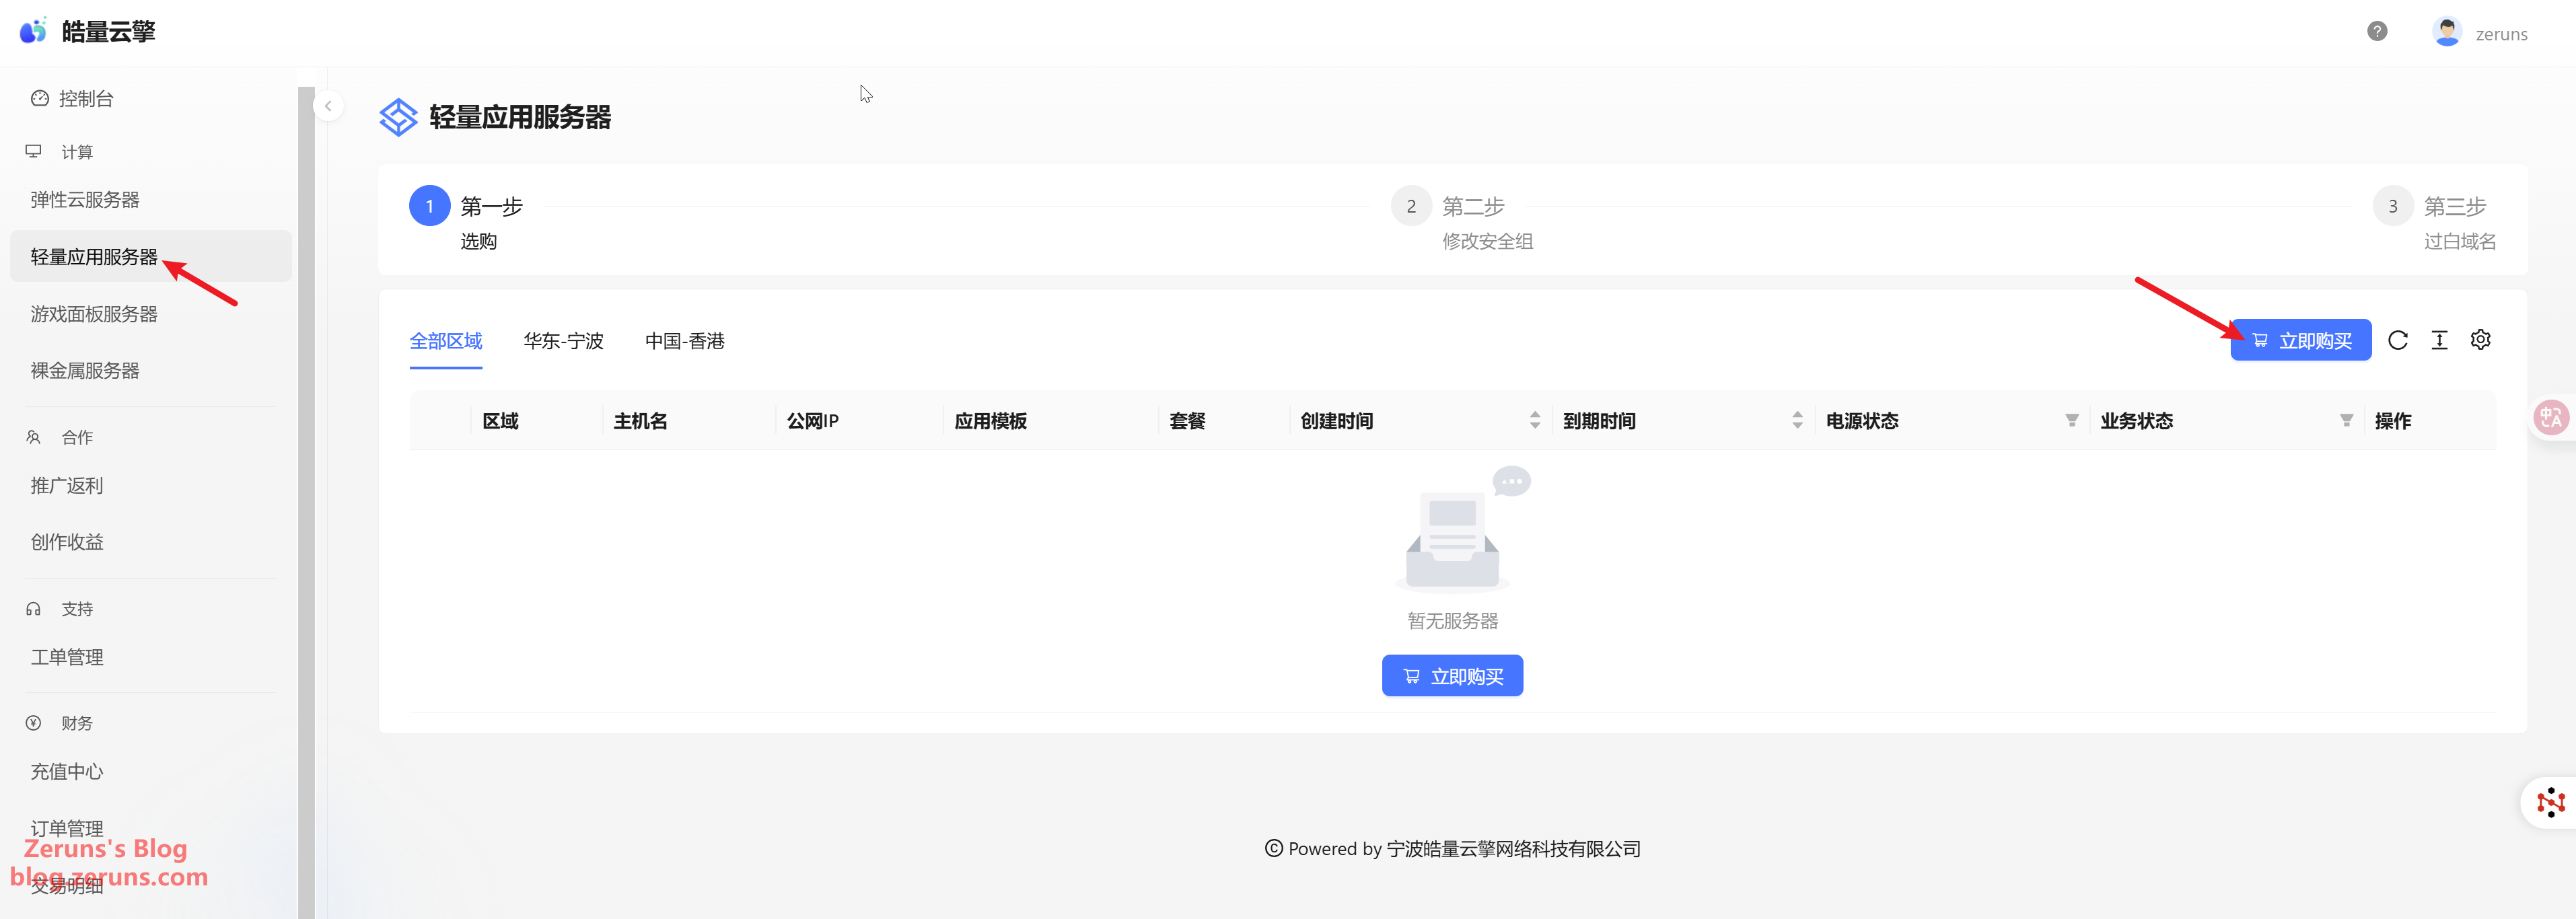Switch to the 中国-香港 tab
The height and width of the screenshot is (919, 2576).
(685, 341)
